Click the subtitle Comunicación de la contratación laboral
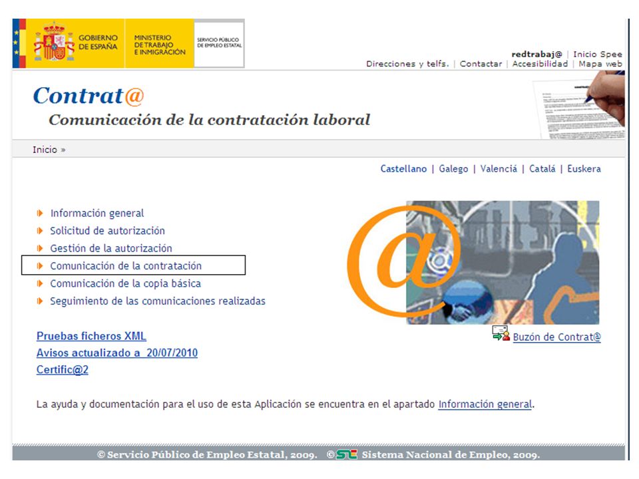Screen dimensions: 639x479 (x=210, y=120)
